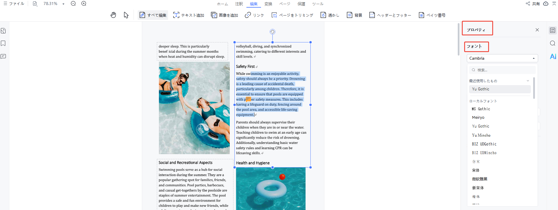Close the properties panel

pyautogui.click(x=537, y=30)
